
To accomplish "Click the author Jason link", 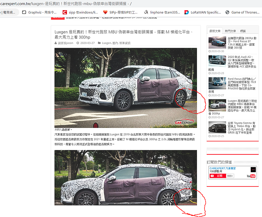I will [x=65, y=43].
